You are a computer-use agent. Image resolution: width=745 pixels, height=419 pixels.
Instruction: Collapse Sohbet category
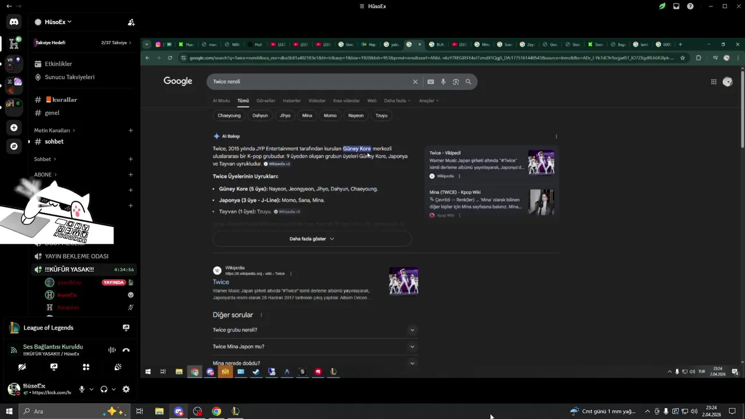pyautogui.click(x=45, y=159)
